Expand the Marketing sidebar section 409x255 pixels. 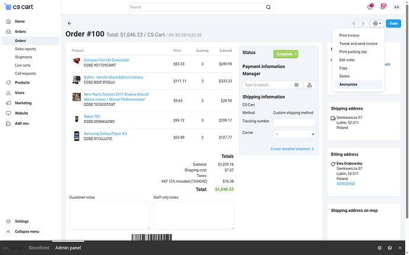pyautogui.click(x=23, y=103)
